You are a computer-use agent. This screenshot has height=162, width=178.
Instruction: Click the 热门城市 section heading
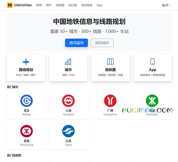[13, 87]
